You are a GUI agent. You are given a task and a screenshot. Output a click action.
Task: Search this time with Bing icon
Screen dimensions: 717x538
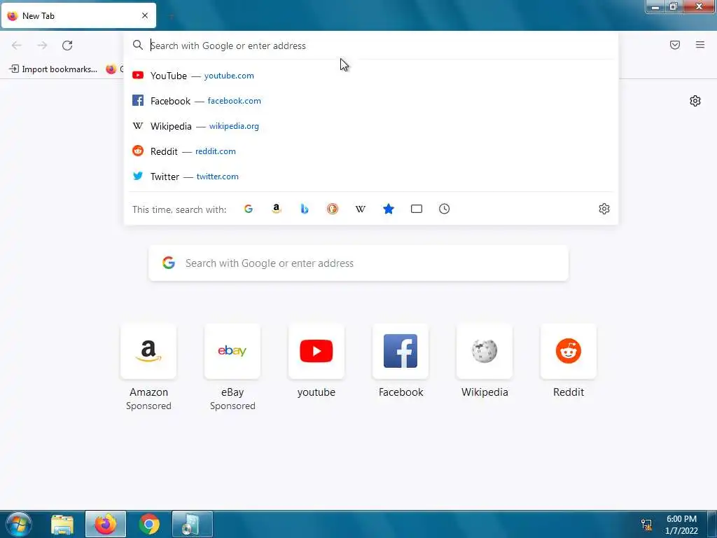point(305,209)
